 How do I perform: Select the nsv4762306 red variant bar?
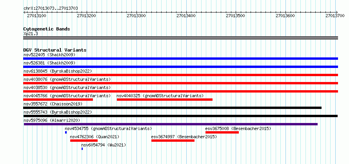click(84, 141)
